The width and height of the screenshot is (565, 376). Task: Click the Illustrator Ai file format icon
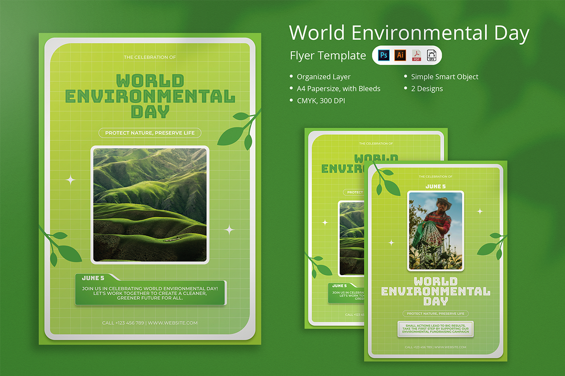click(400, 55)
